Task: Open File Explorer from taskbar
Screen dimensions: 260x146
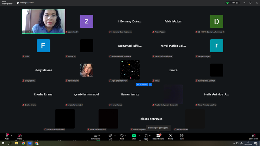Action: click(x=17, y=143)
